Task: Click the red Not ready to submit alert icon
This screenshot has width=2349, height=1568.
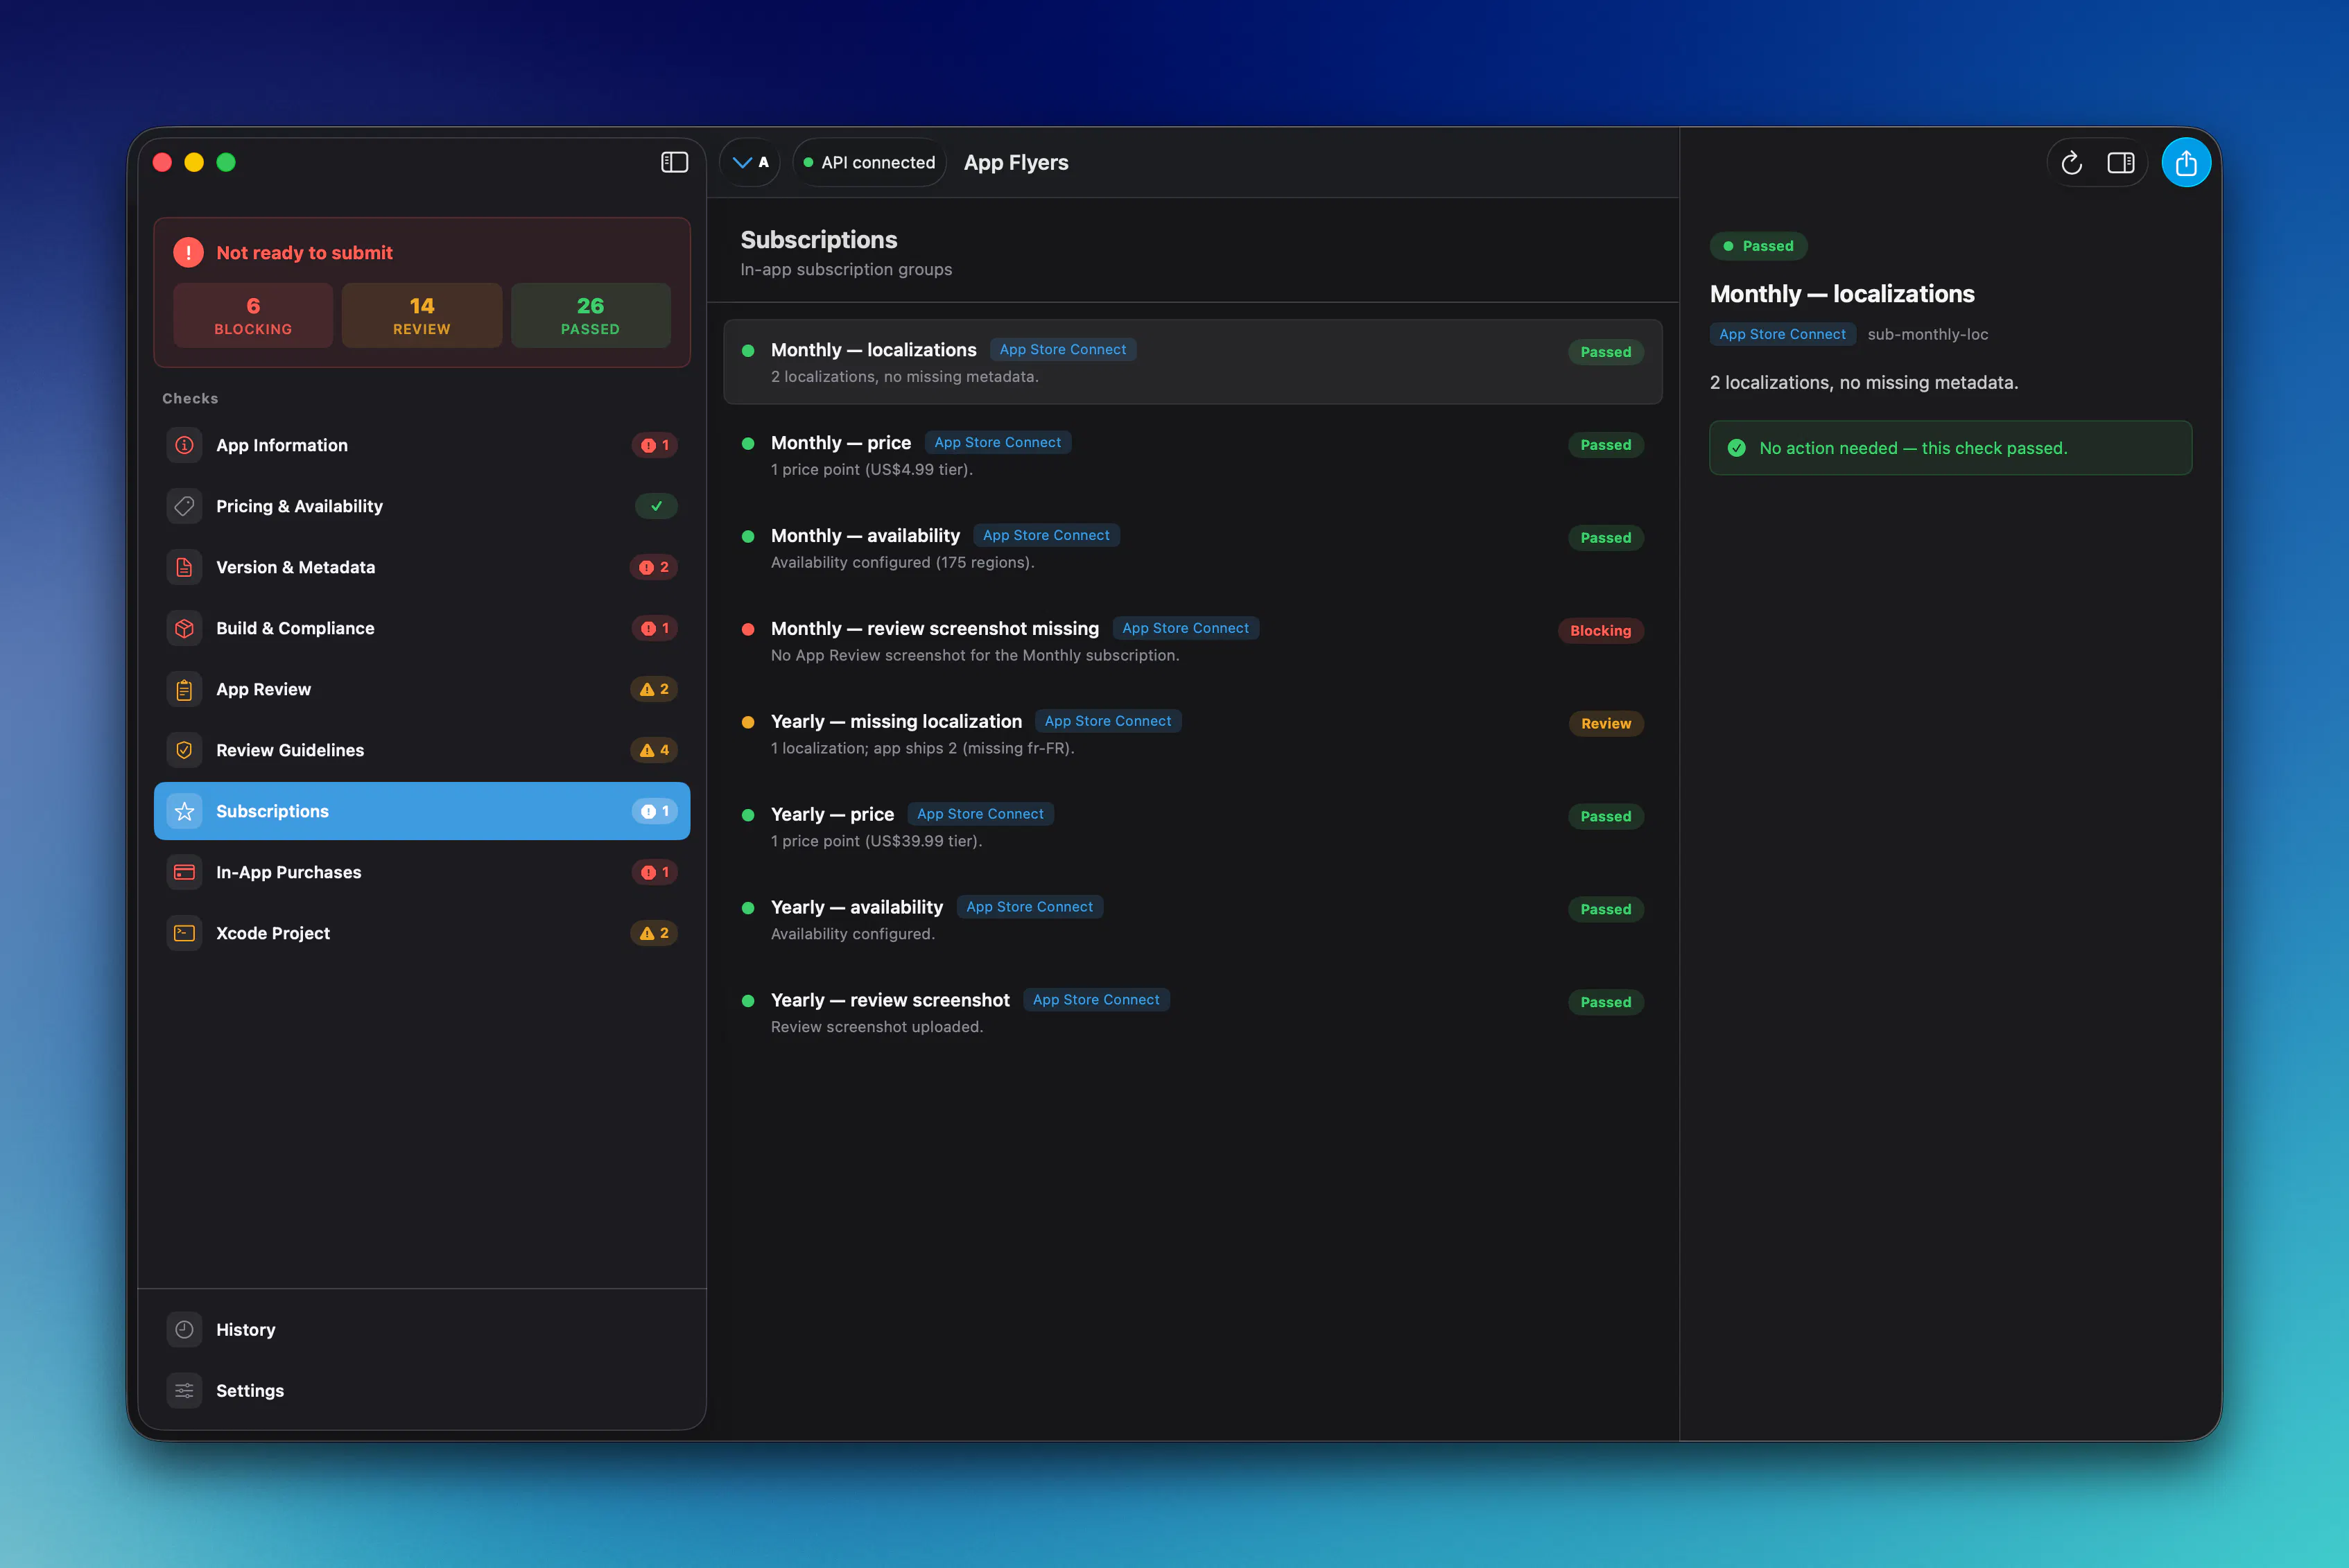Action: (188, 252)
